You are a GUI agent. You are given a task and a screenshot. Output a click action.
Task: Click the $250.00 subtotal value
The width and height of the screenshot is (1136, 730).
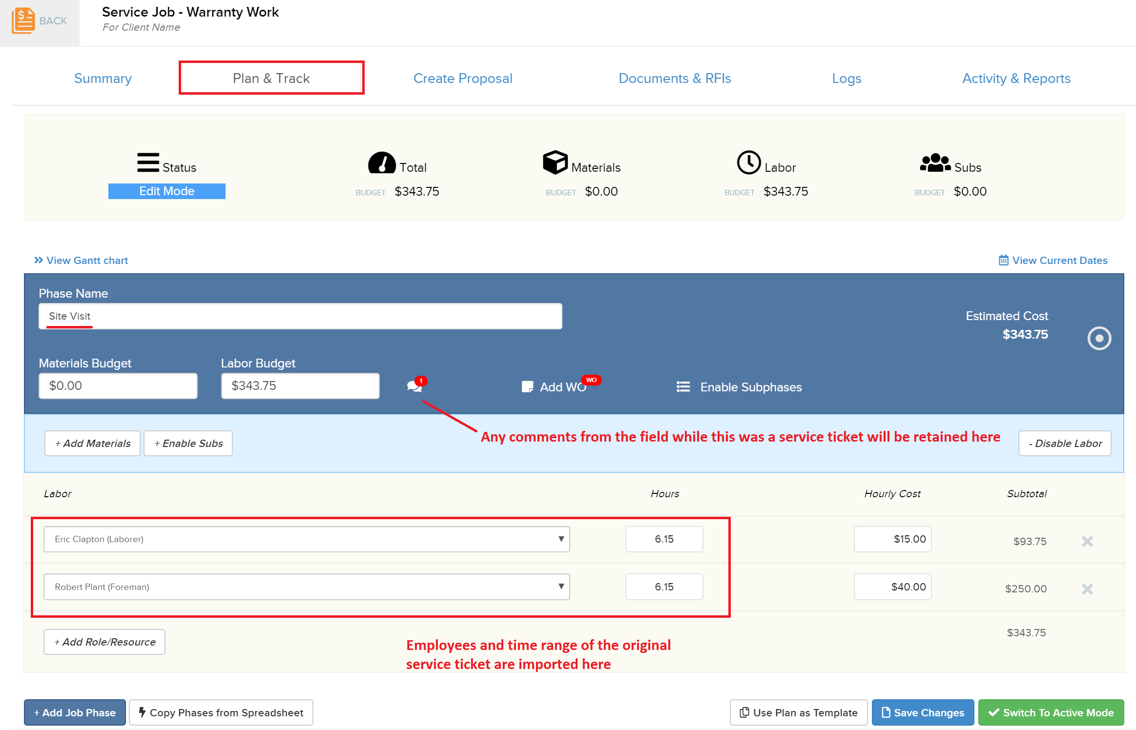[x=1026, y=588]
